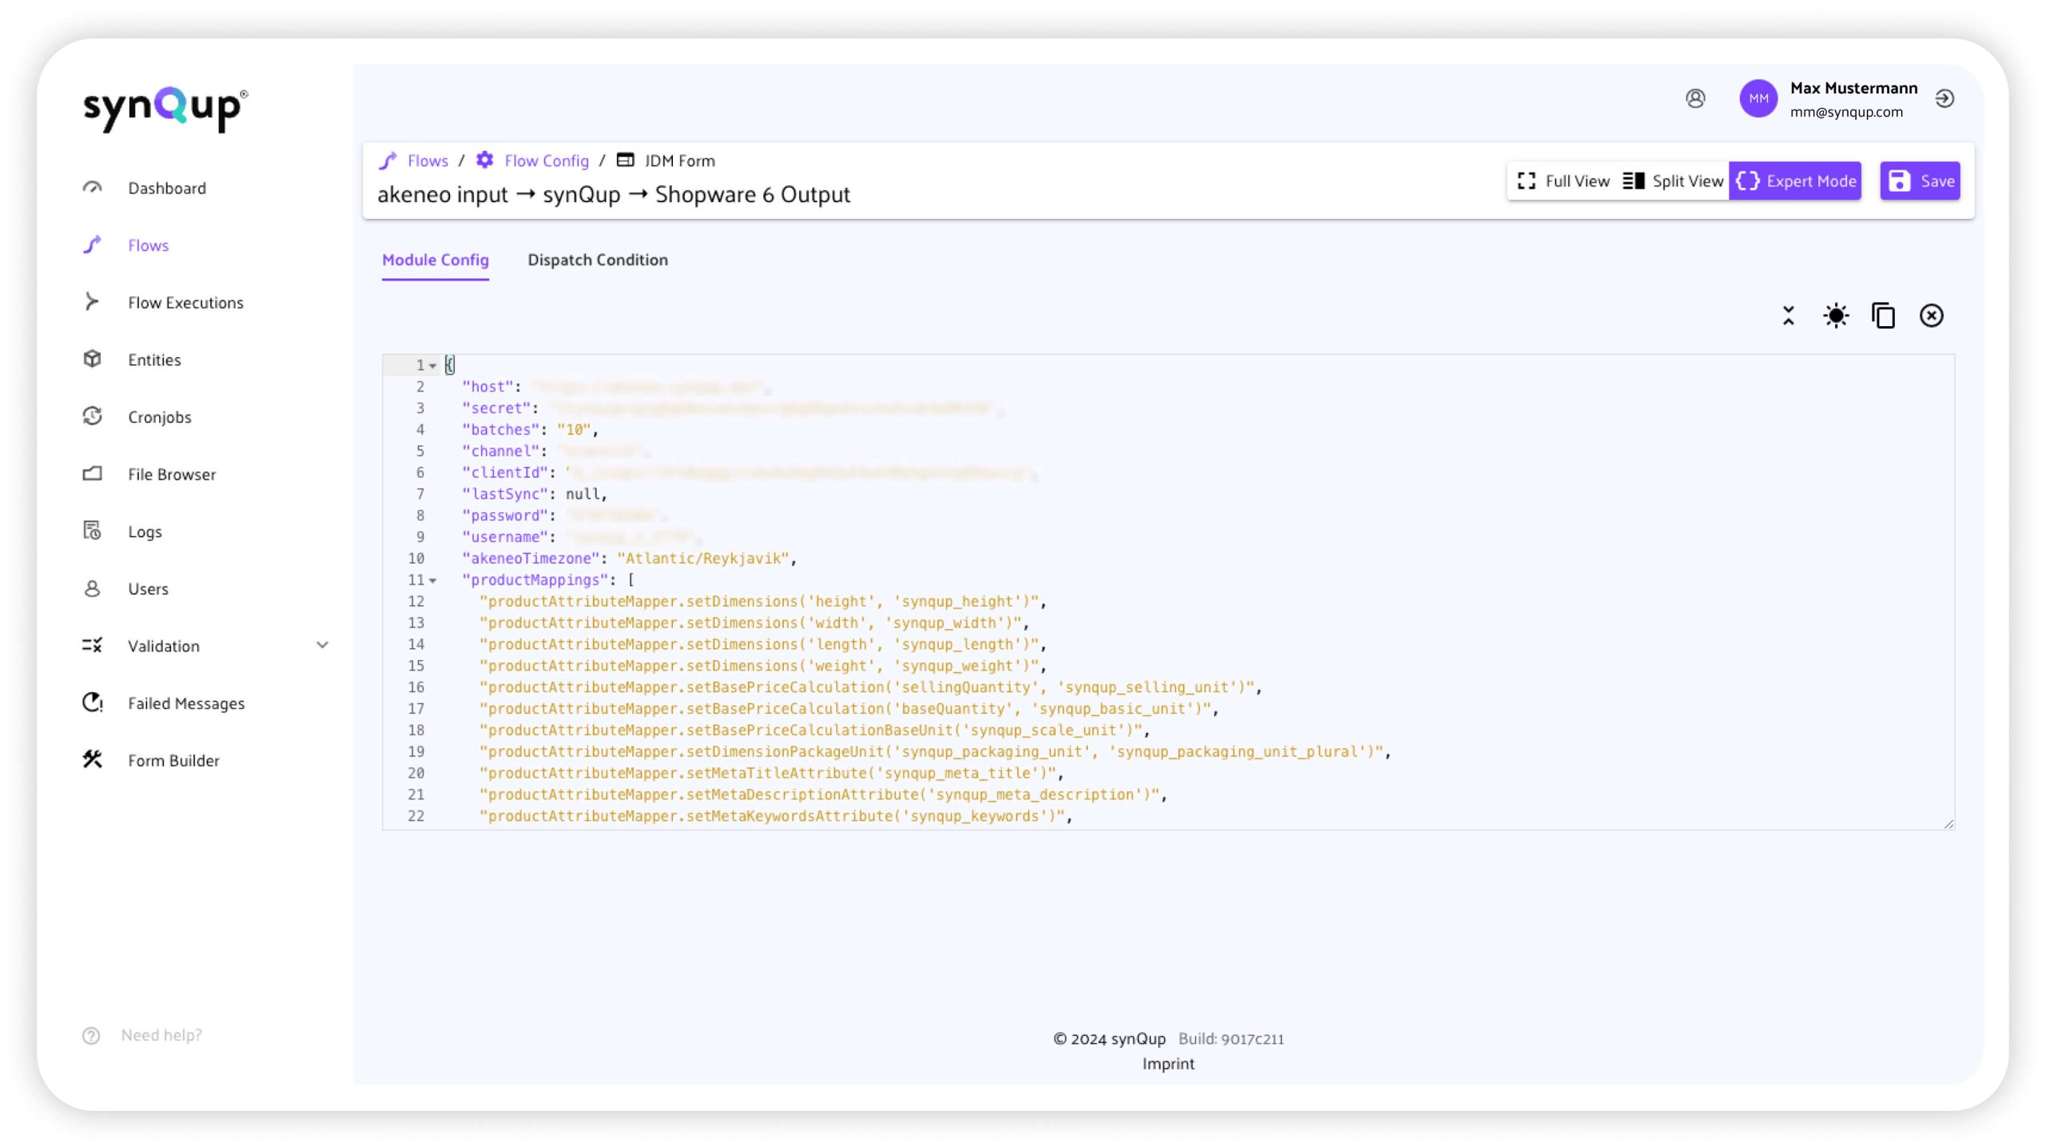Open Flow Executions from the sidebar
Image resolution: width=2046 pixels, height=1147 pixels.
[x=185, y=302]
